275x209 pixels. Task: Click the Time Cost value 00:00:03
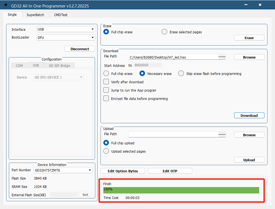tap(132, 198)
